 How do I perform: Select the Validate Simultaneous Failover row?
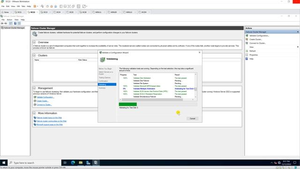coord(157,97)
